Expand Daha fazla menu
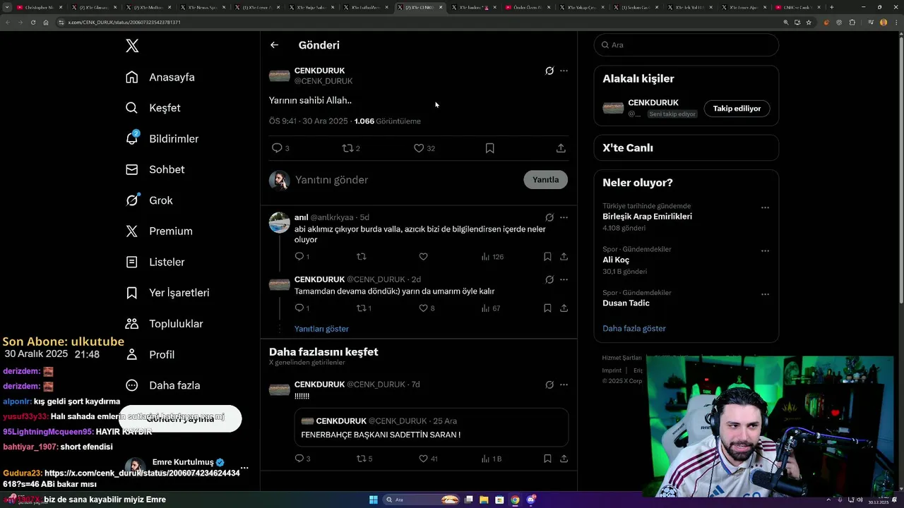The image size is (904, 508). coord(162,385)
